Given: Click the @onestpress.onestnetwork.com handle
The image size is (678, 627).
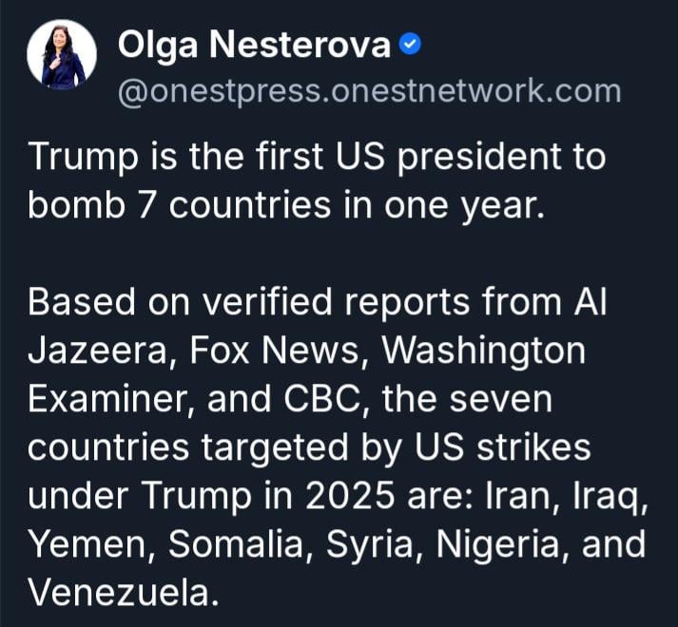Looking at the screenshot, I should click(x=368, y=91).
